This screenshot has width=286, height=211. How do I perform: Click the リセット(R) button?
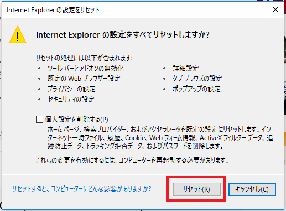pyautogui.click(x=197, y=189)
